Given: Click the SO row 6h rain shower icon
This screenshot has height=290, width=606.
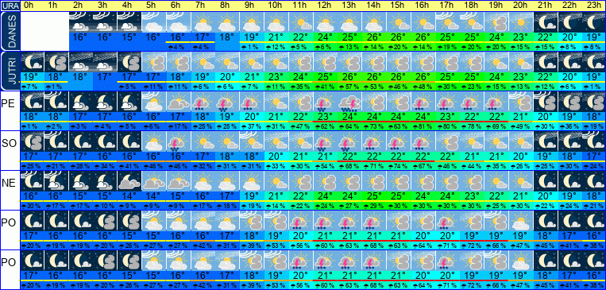Looking at the screenshot, I should [x=179, y=141].
